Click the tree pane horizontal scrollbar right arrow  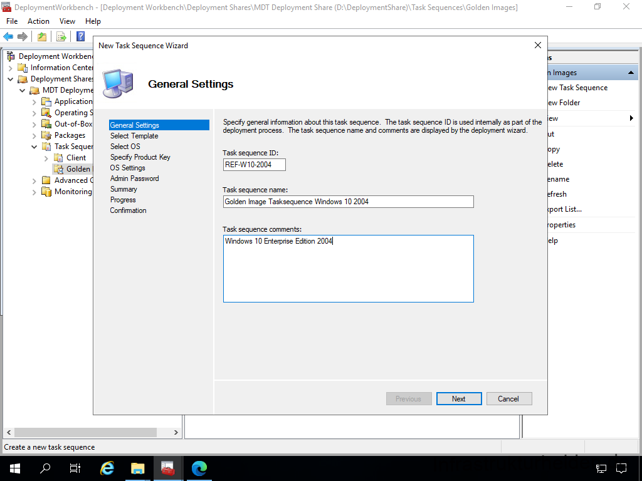176,432
